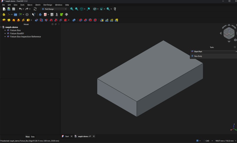Click the Fit All view icon
This screenshot has height=143, width=237.
click(x=72, y=9)
